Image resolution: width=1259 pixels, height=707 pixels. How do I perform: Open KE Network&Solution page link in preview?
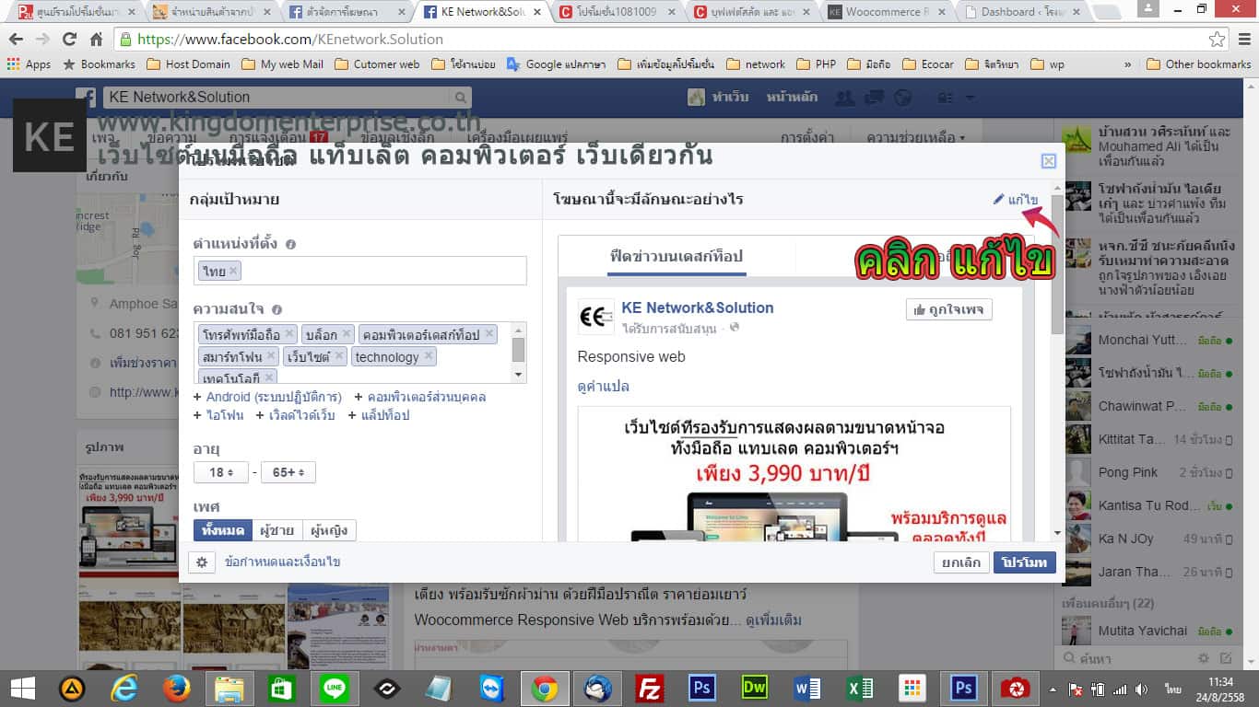(x=698, y=307)
